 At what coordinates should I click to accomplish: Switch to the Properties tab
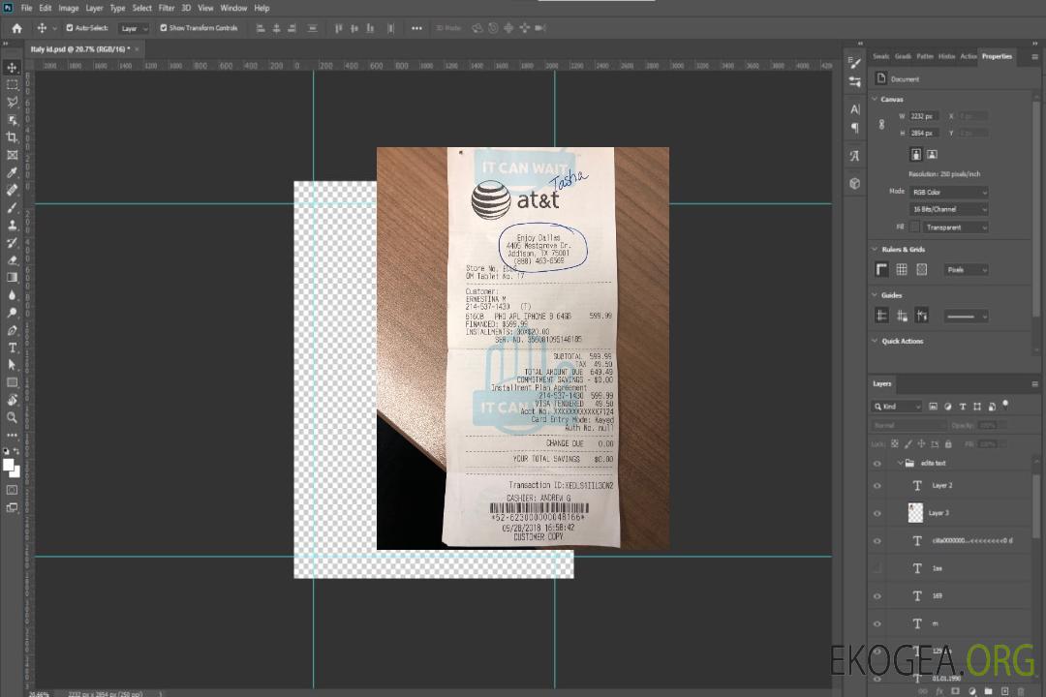click(x=997, y=57)
